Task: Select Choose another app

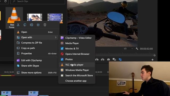Action: coord(77,81)
